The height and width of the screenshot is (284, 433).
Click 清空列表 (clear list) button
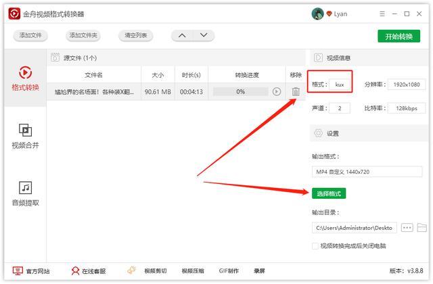click(135, 36)
